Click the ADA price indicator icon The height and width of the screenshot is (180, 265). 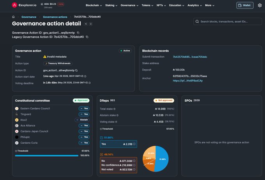pos(42,4)
